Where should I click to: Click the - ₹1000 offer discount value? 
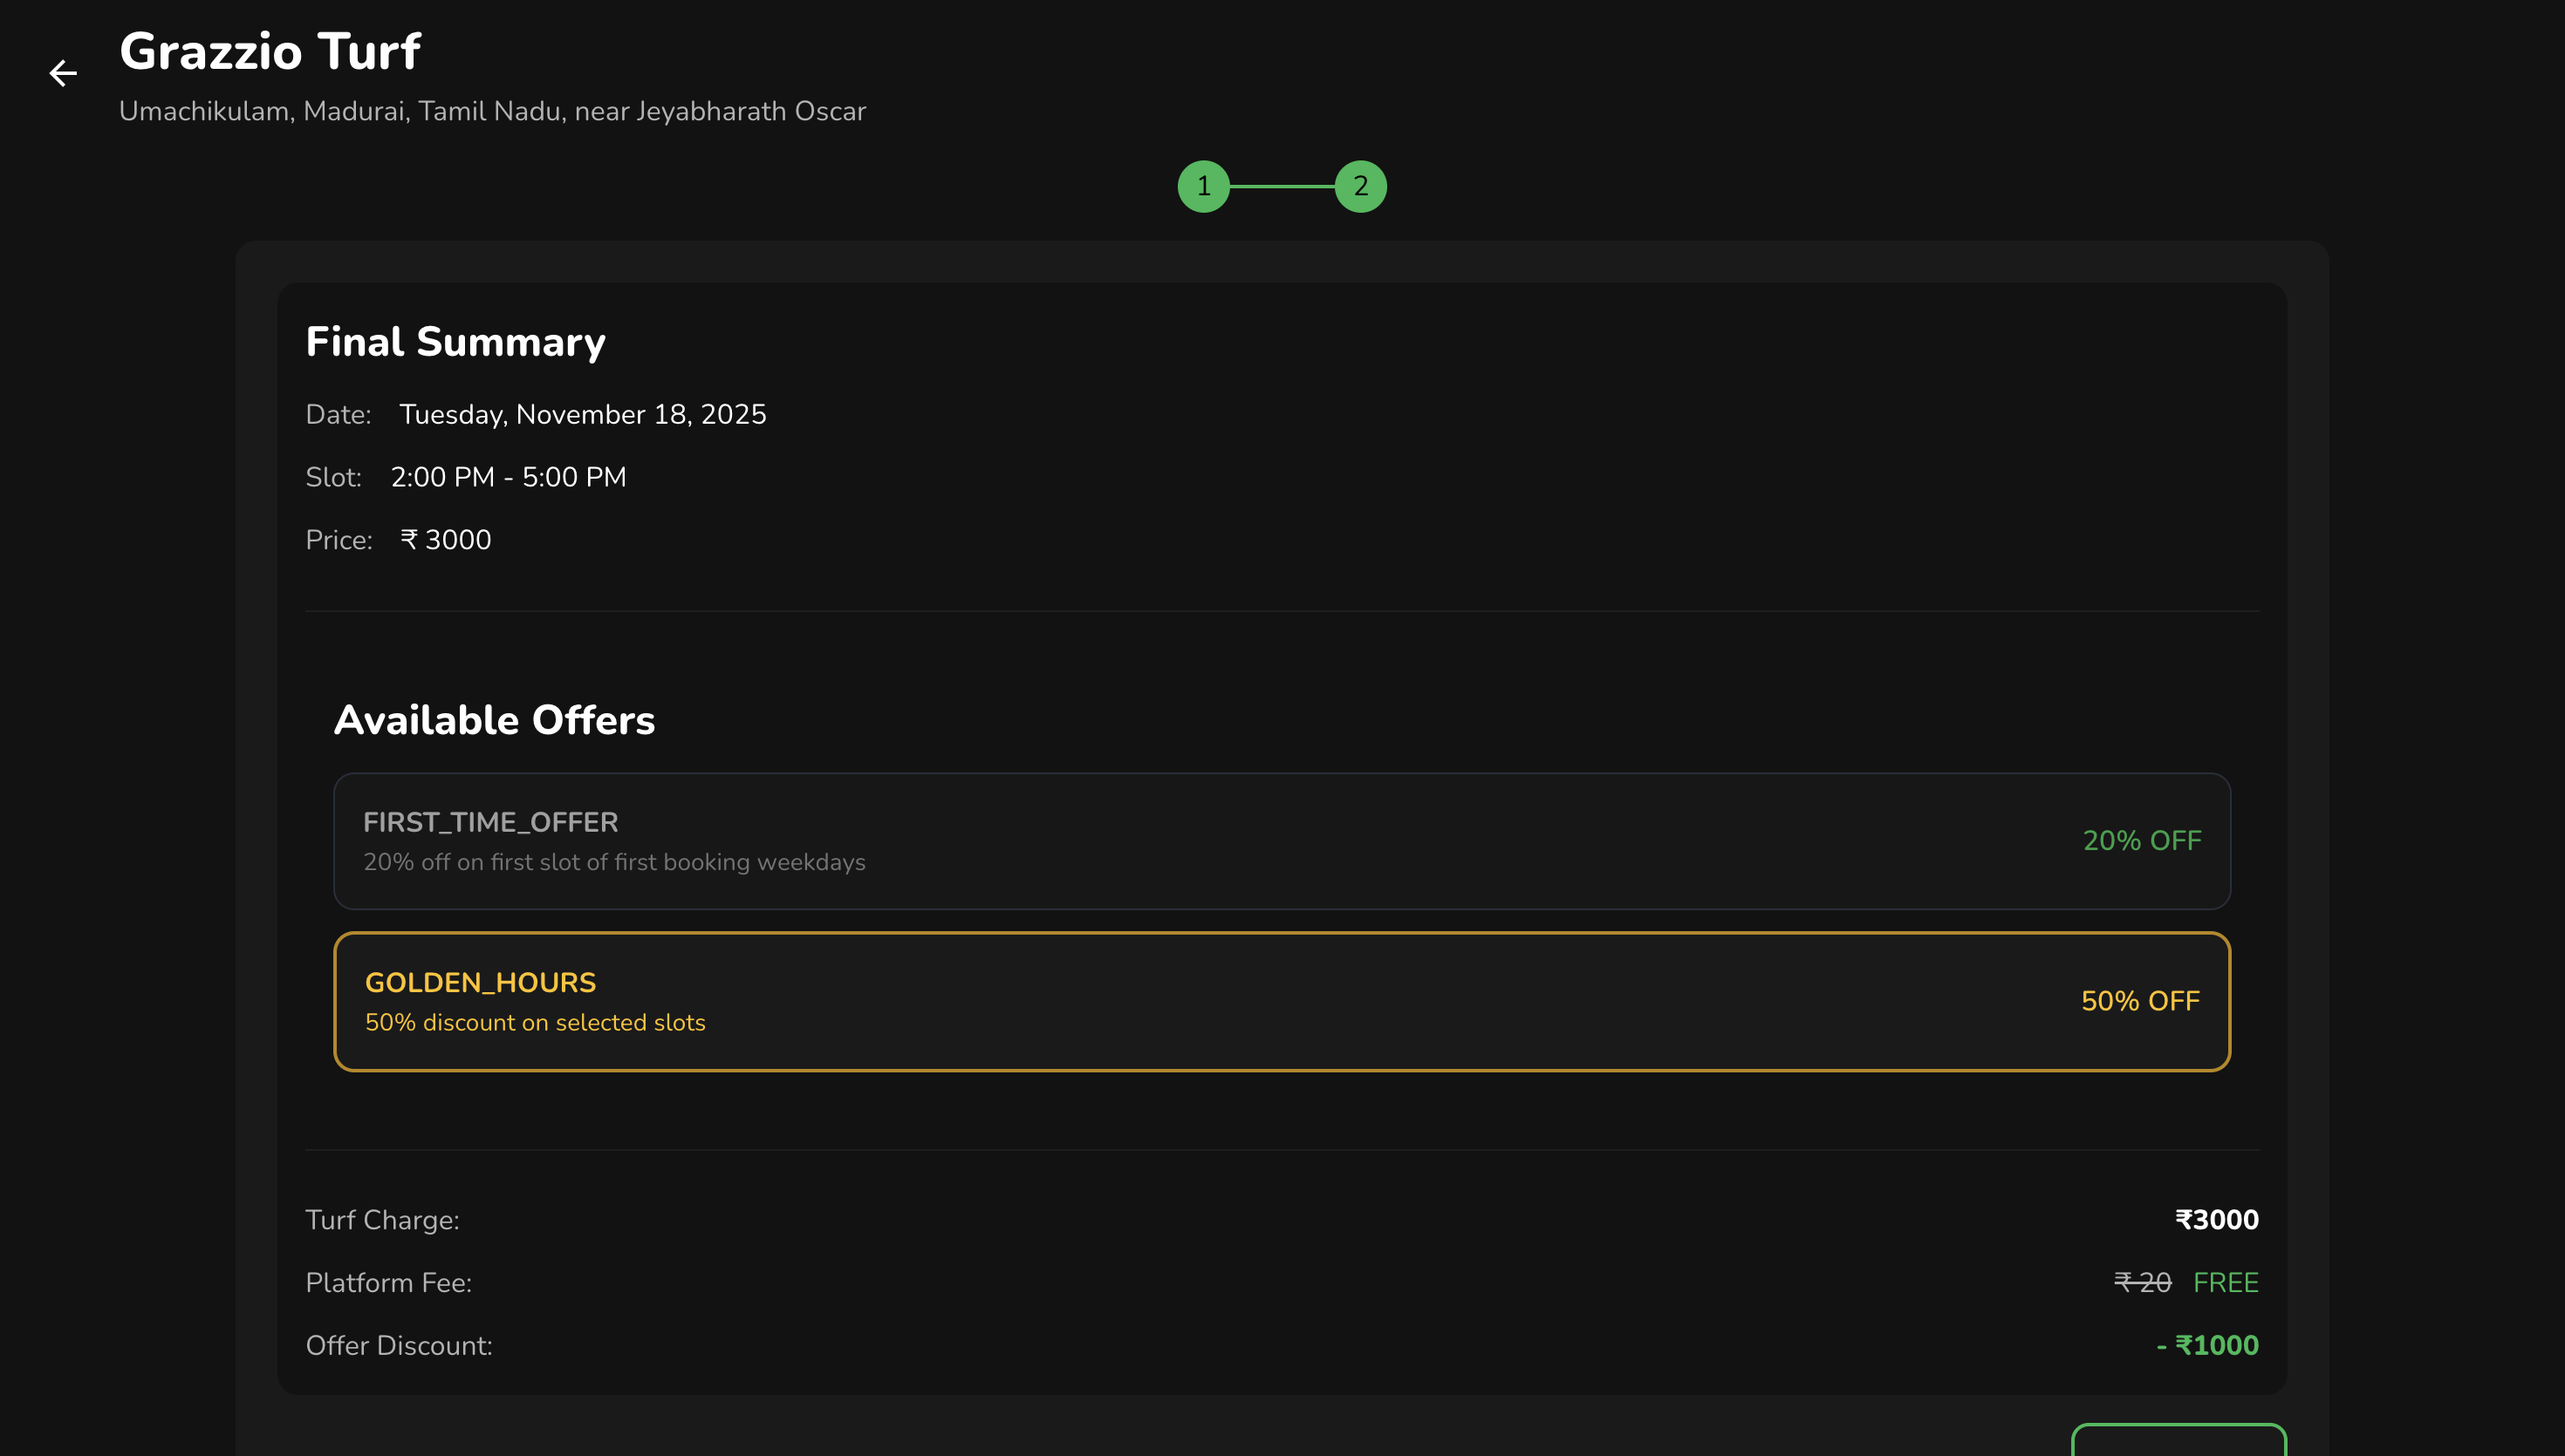click(2207, 1346)
